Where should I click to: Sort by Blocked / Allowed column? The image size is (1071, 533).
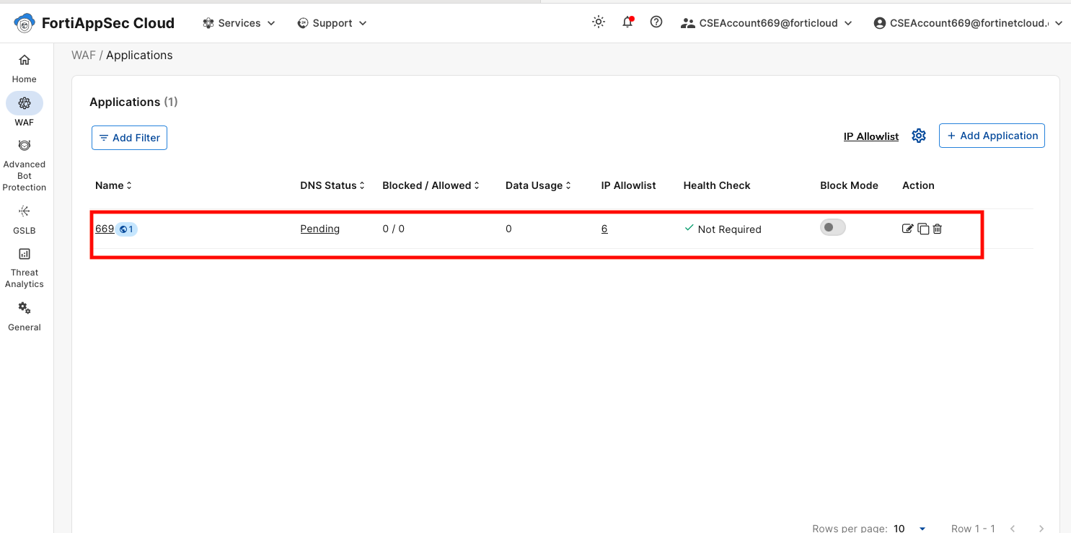click(x=431, y=185)
